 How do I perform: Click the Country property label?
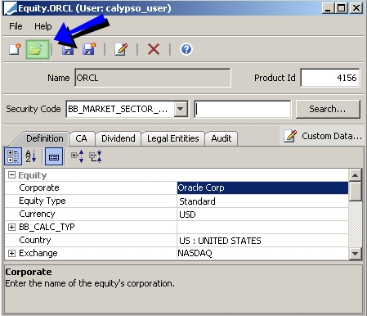point(35,240)
